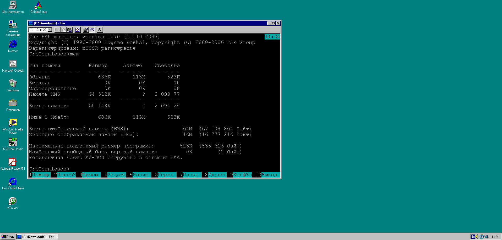Click the Mark selection toolbar icon
The width and height of the screenshot is (502, 240).
click(x=57, y=30)
